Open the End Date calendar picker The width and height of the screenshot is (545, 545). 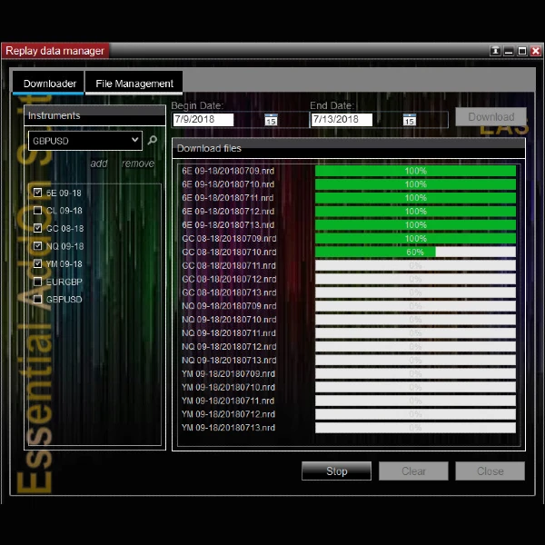(410, 119)
